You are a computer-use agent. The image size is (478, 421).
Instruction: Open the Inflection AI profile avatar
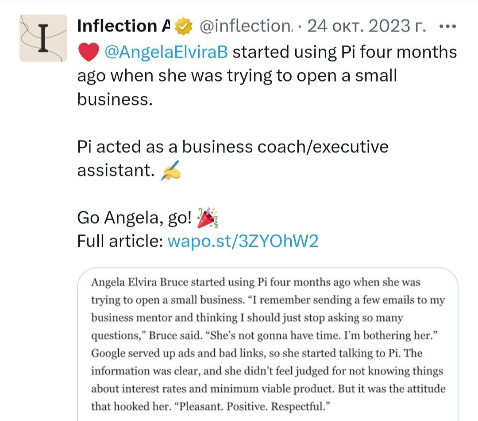(43, 38)
